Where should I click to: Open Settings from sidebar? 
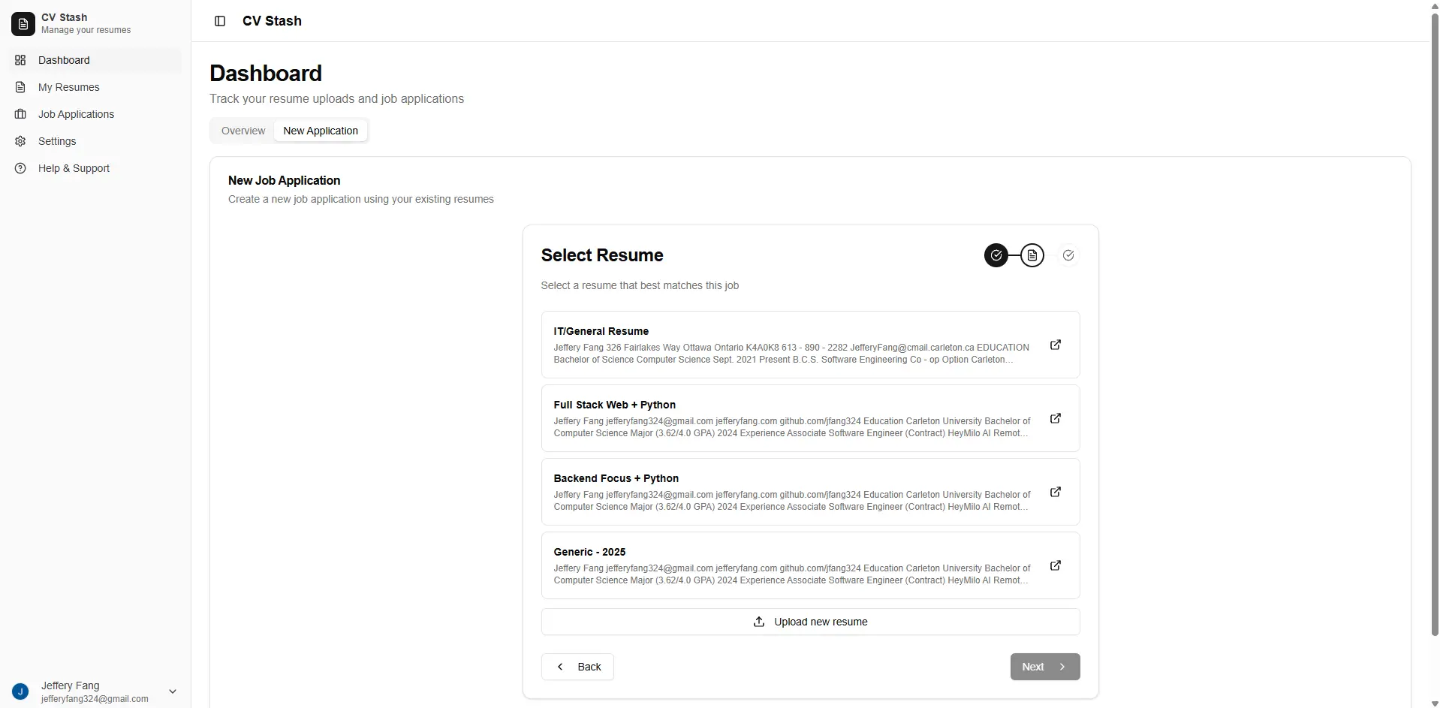click(95, 141)
